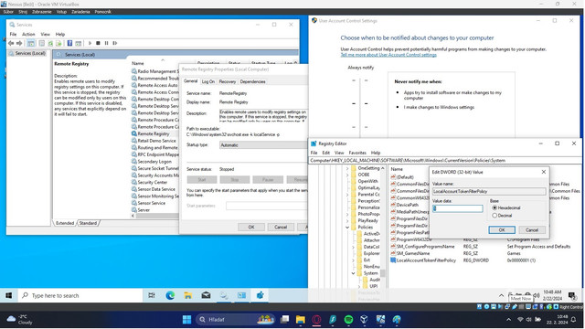Open Microsoft Edge in guest taskbar
This screenshot has height=329, width=585.
pyautogui.click(x=170, y=295)
